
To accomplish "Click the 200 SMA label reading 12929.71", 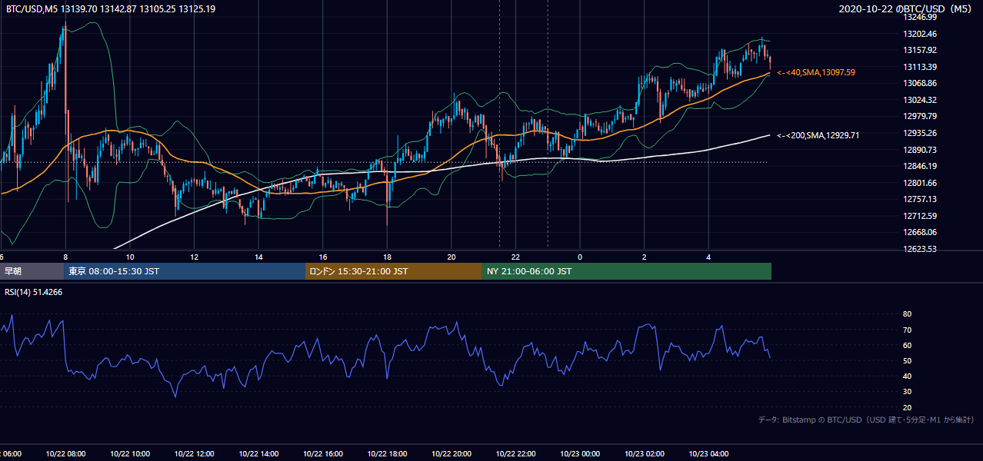I will click(818, 135).
